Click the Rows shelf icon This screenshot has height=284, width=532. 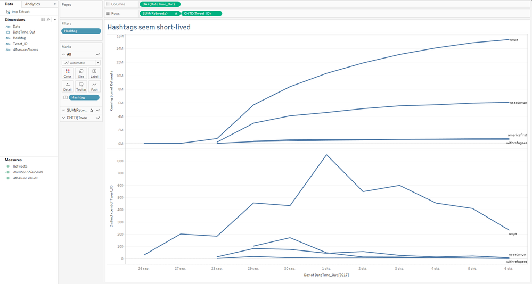pos(108,13)
